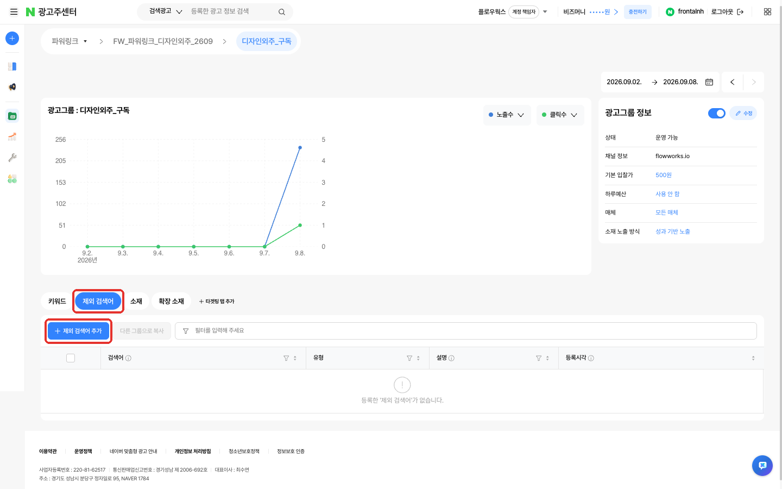Click the 제외 검색어 추가 button

tap(78, 331)
